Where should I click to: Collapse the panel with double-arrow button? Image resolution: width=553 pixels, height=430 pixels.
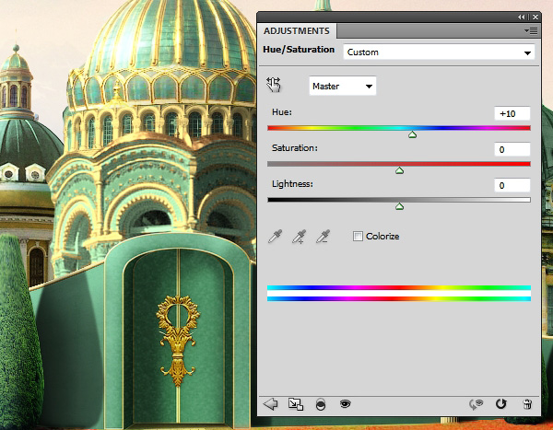(x=522, y=17)
